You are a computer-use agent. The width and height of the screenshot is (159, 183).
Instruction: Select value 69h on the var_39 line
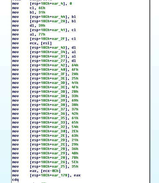pyautogui.click(x=75, y=100)
